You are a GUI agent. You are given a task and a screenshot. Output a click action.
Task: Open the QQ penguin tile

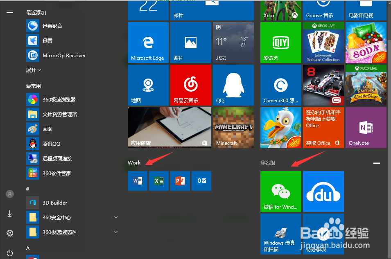point(233,85)
